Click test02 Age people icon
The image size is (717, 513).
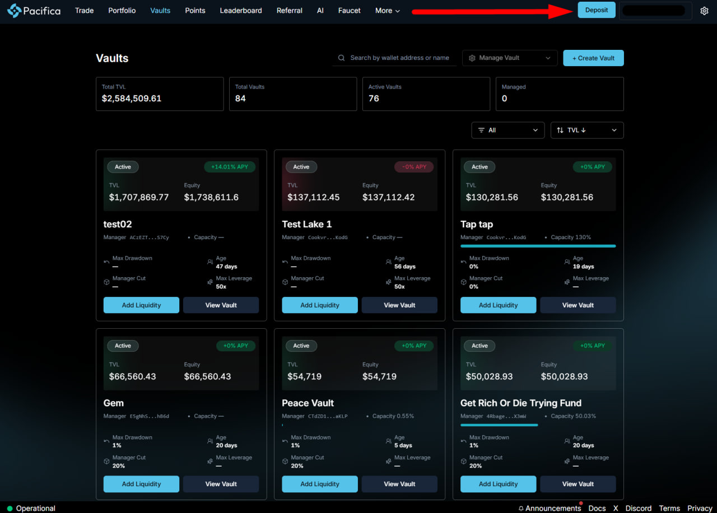[x=210, y=262]
